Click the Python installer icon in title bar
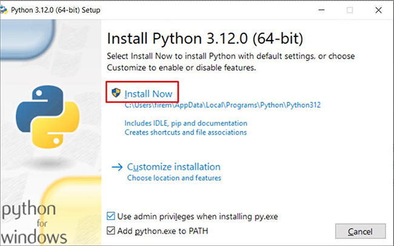The image size is (394, 246). tap(4, 10)
